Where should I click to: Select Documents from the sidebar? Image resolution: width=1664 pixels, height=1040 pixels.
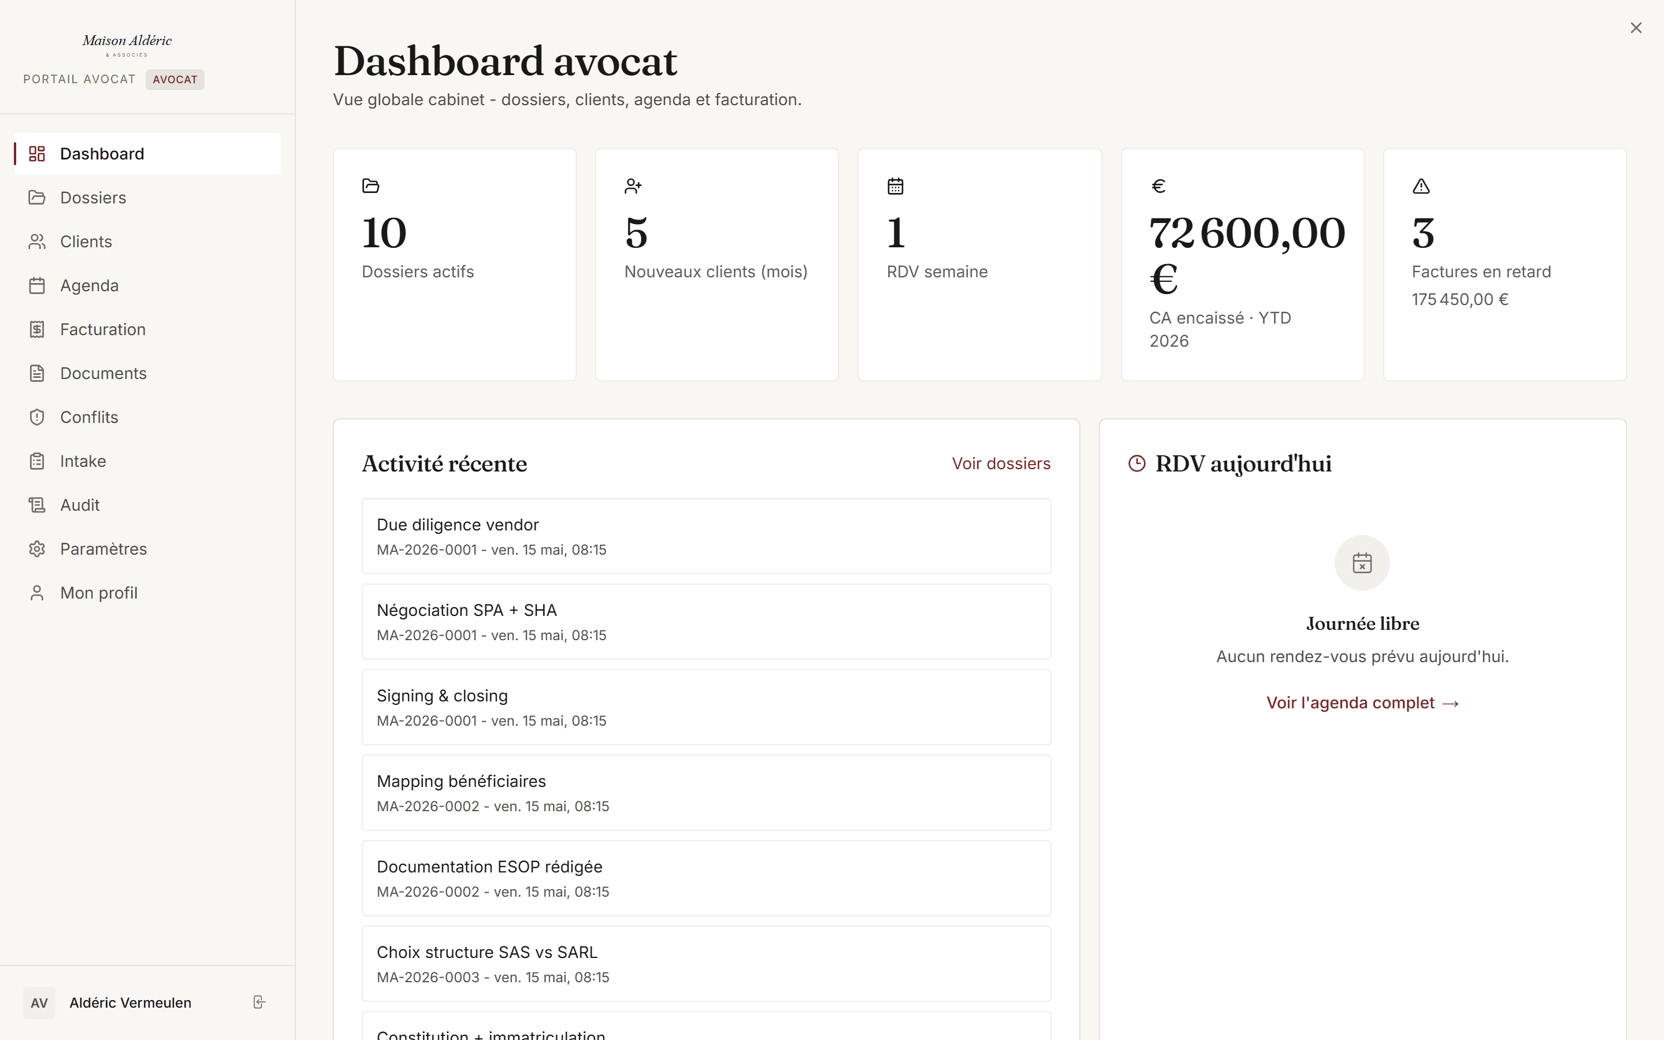coord(147,373)
